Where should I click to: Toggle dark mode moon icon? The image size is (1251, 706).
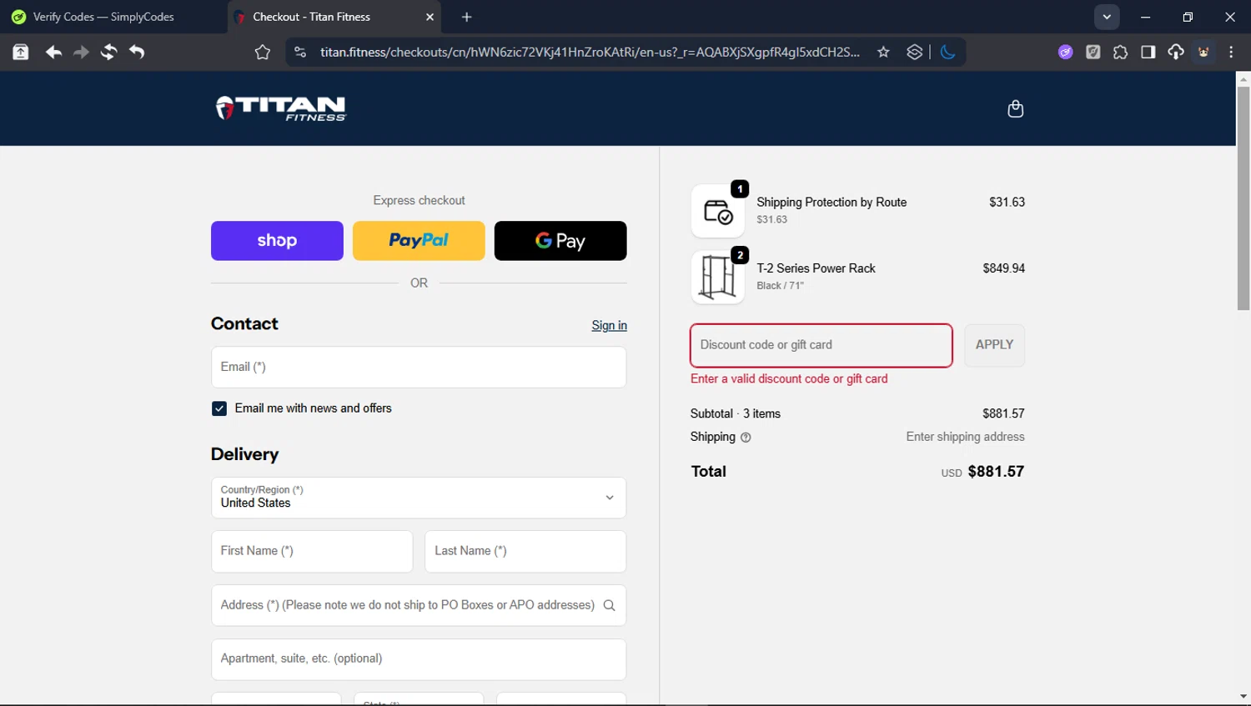pos(947,53)
